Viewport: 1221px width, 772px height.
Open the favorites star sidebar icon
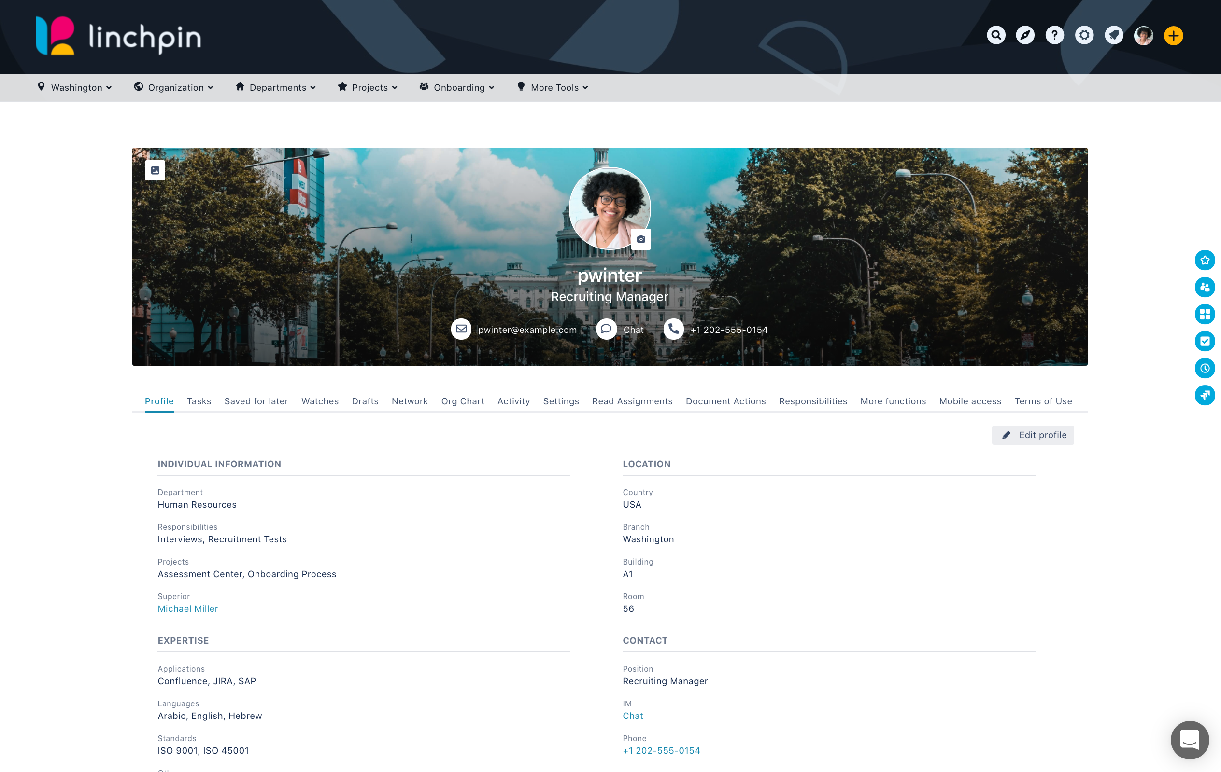click(x=1205, y=261)
